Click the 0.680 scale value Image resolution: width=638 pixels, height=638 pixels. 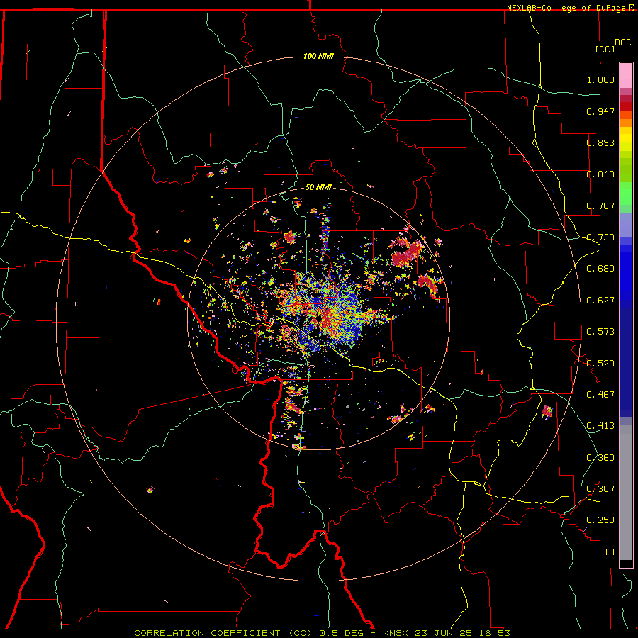tap(600, 269)
